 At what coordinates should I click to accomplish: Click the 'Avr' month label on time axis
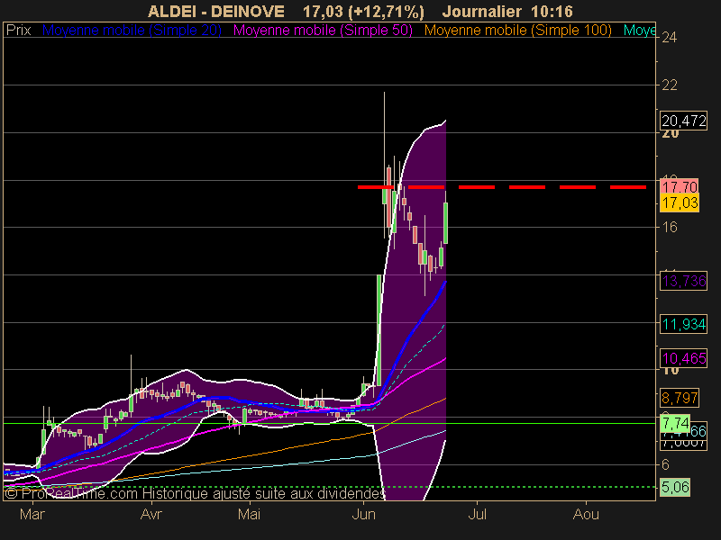151,514
